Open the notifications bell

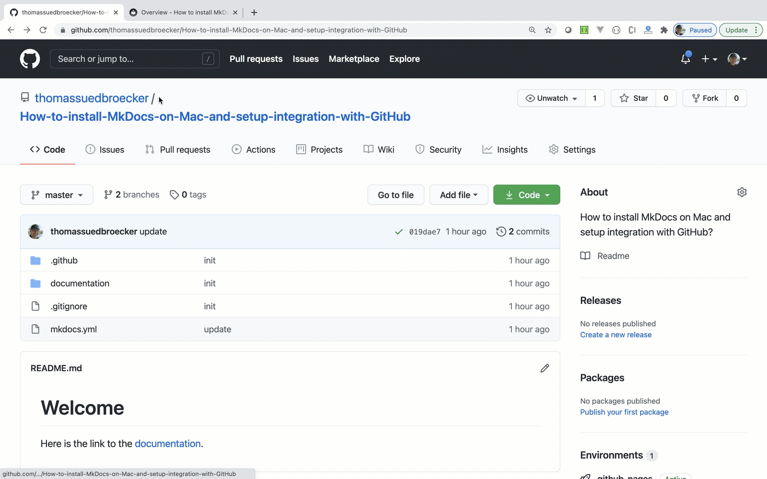[686, 59]
